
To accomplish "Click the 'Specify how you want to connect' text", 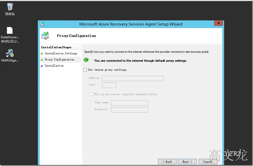I will click(147, 52).
